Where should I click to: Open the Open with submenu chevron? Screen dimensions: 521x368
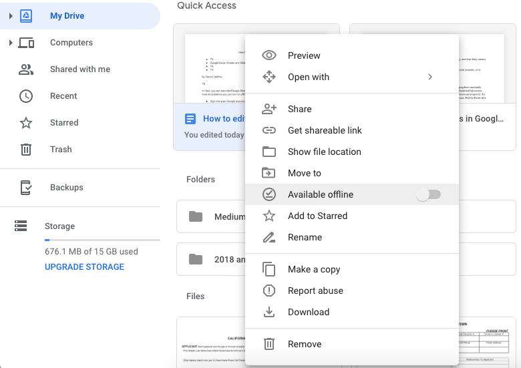[x=430, y=77]
